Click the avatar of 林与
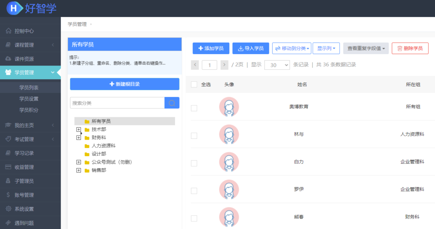The width and height of the screenshot is (435, 229). coord(229,134)
